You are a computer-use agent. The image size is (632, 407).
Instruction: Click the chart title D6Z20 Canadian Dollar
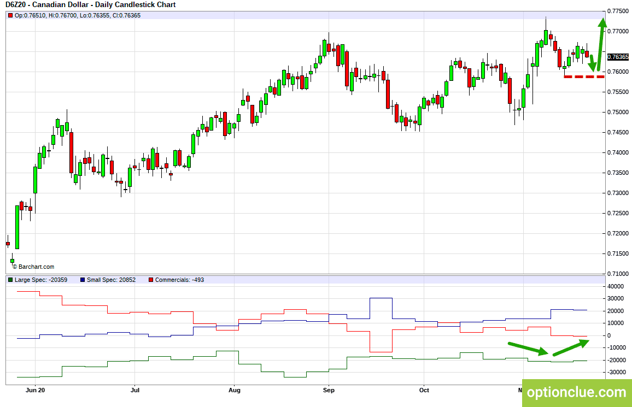91,5
